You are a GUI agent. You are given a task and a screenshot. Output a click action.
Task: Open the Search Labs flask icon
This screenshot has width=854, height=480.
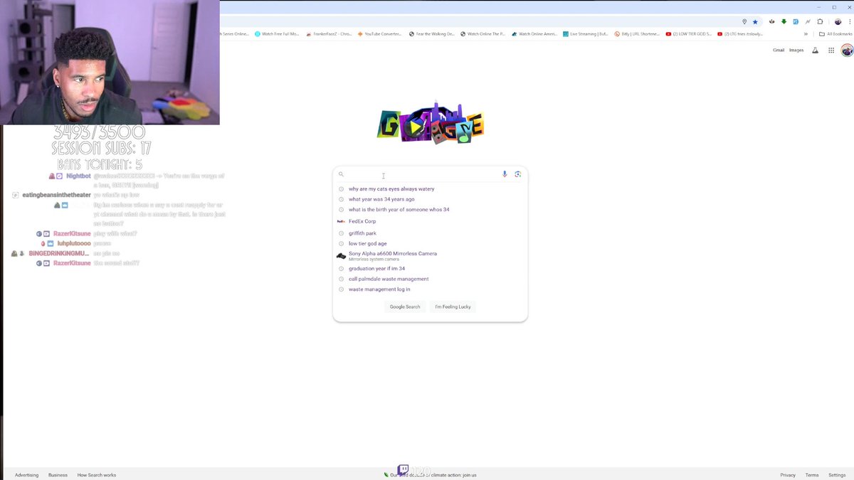click(x=815, y=50)
